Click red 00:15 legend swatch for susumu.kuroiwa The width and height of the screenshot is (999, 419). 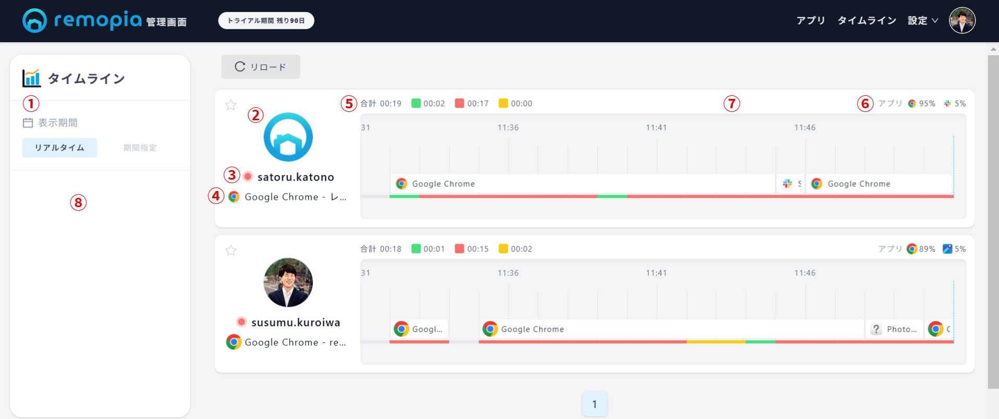459,248
